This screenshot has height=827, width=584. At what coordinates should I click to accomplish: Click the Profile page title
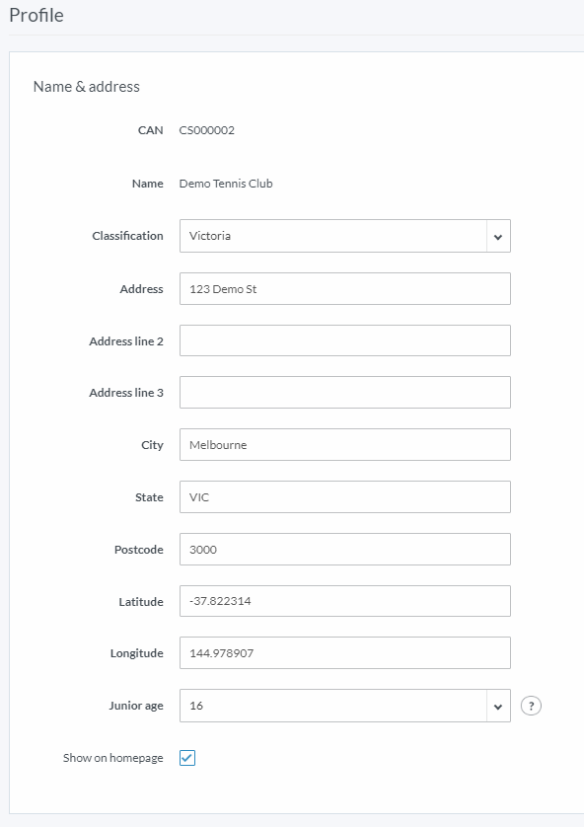click(36, 15)
